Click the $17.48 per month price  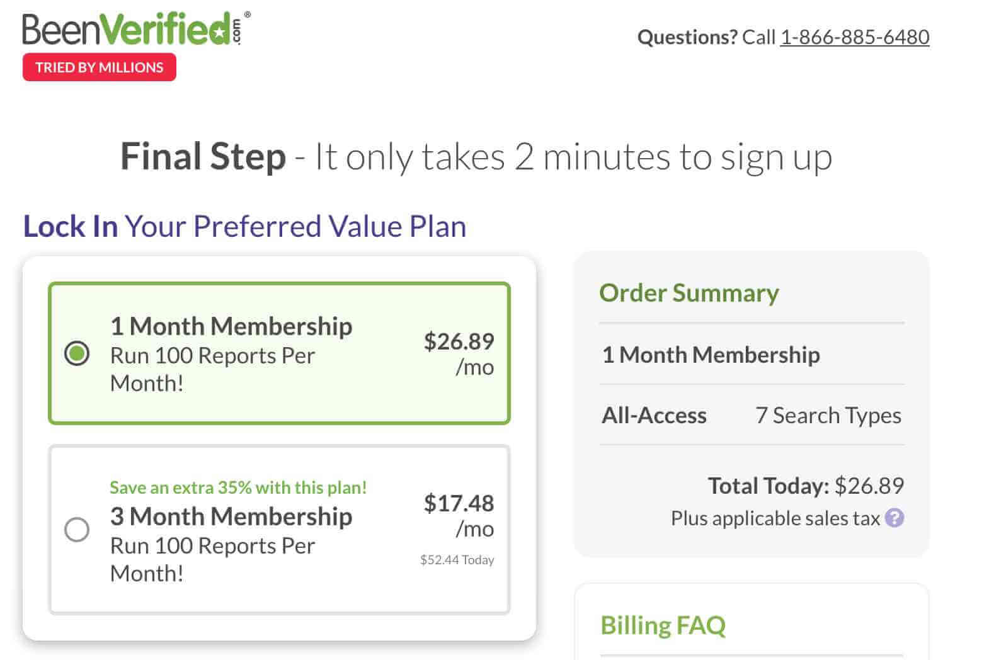pyautogui.click(x=459, y=515)
